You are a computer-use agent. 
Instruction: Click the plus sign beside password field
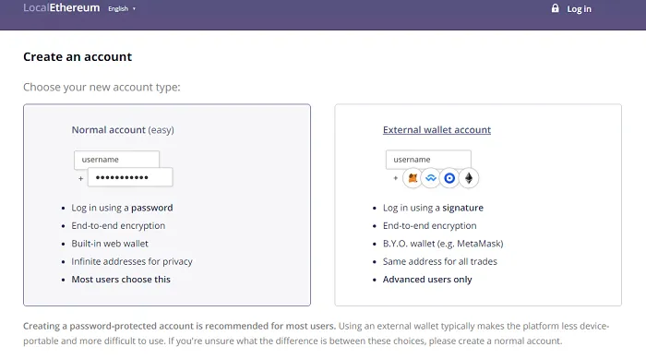coord(81,178)
